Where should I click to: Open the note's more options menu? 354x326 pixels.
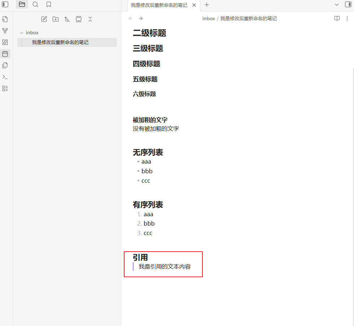[x=347, y=18]
